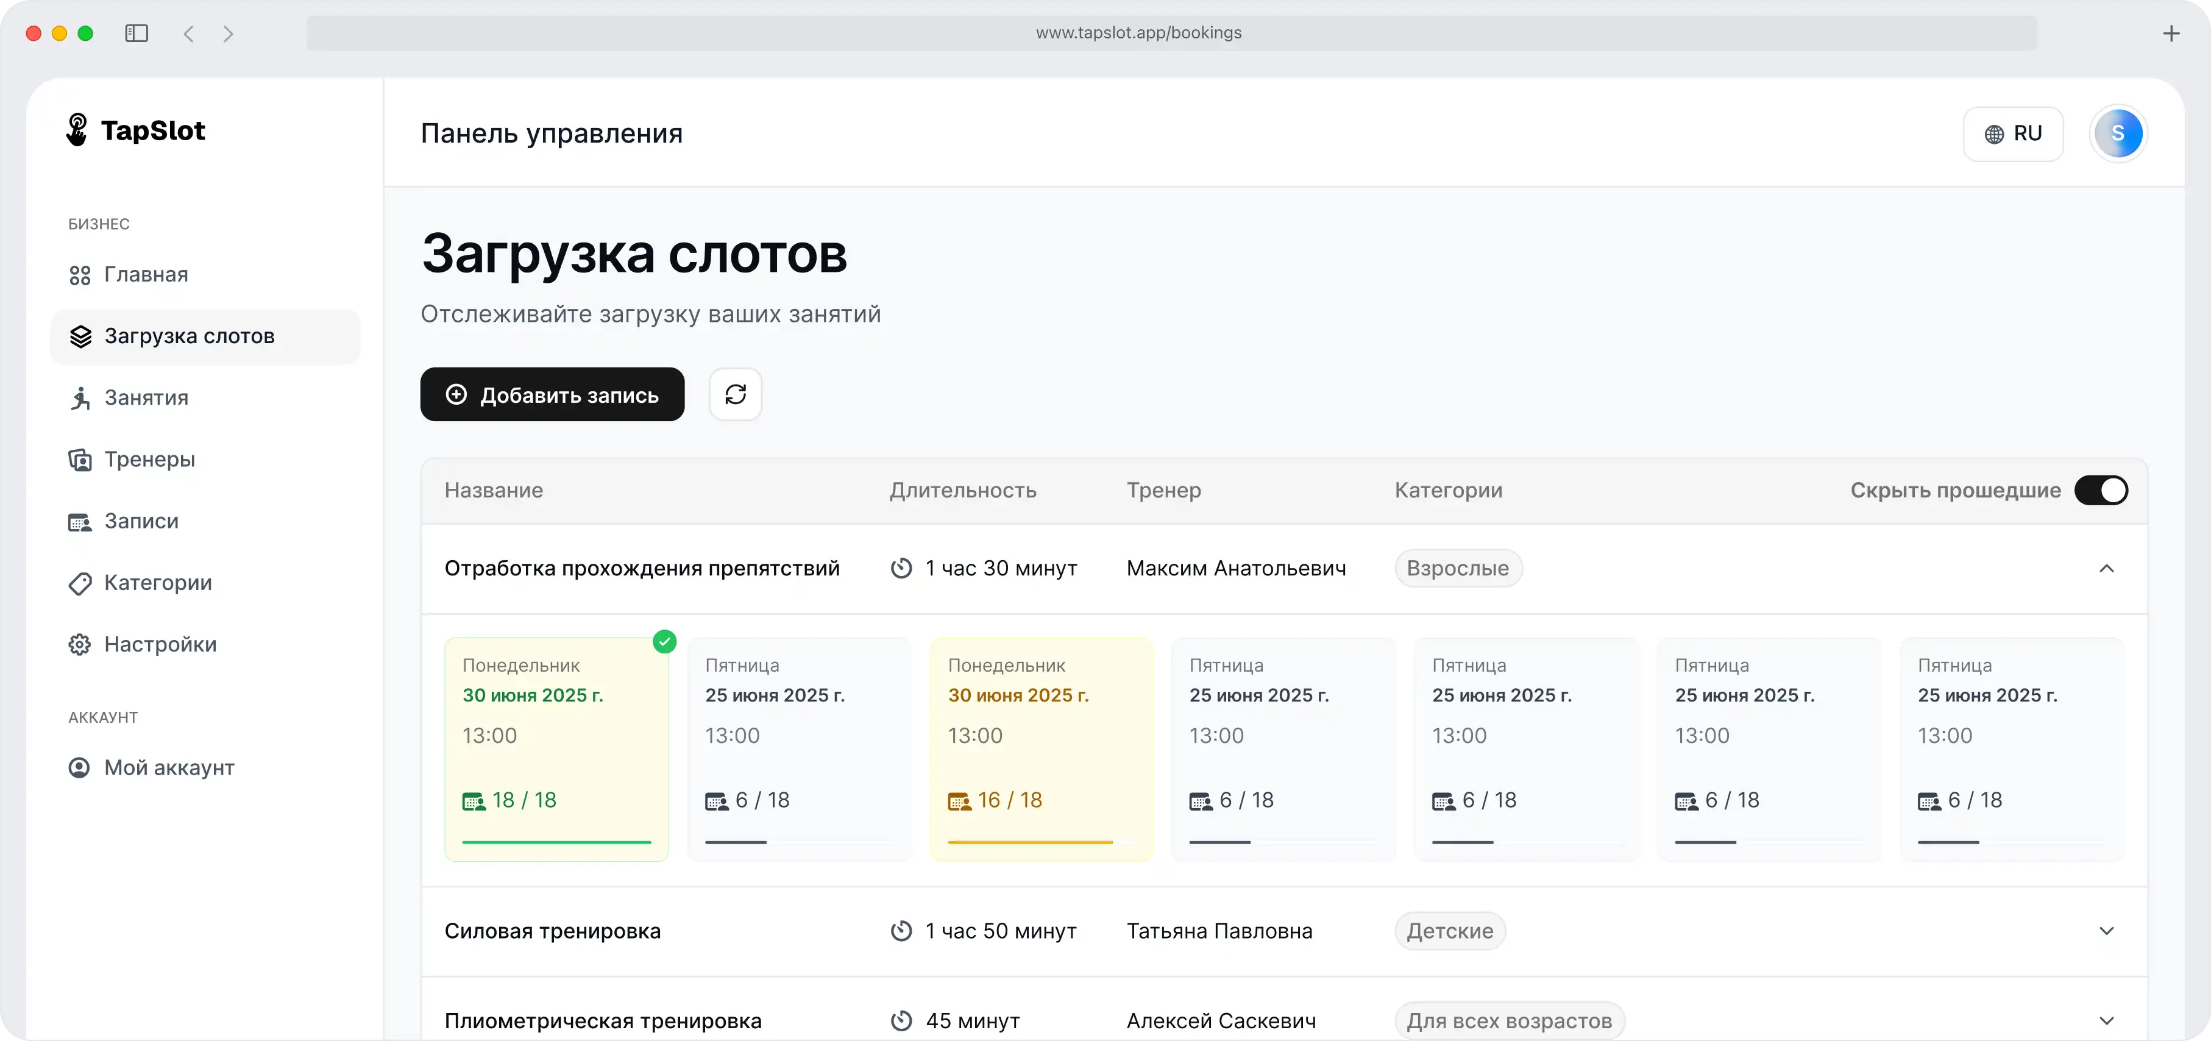Open the RU language selector
Image resolution: width=2211 pixels, height=1041 pixels.
[x=2013, y=134]
